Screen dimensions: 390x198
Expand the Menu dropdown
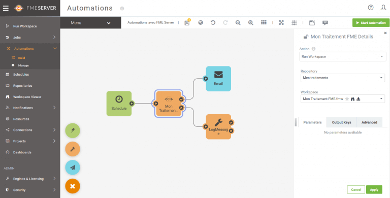tap(90, 23)
